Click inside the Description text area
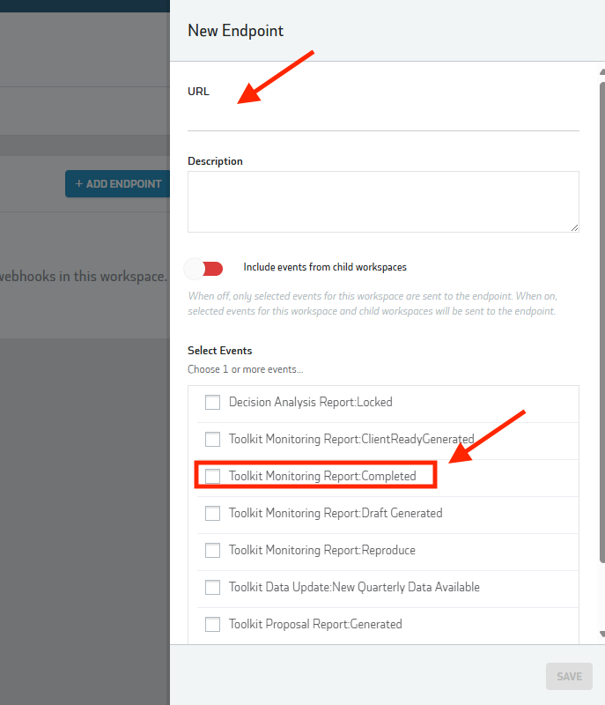Image resolution: width=605 pixels, height=705 pixels. [382, 201]
